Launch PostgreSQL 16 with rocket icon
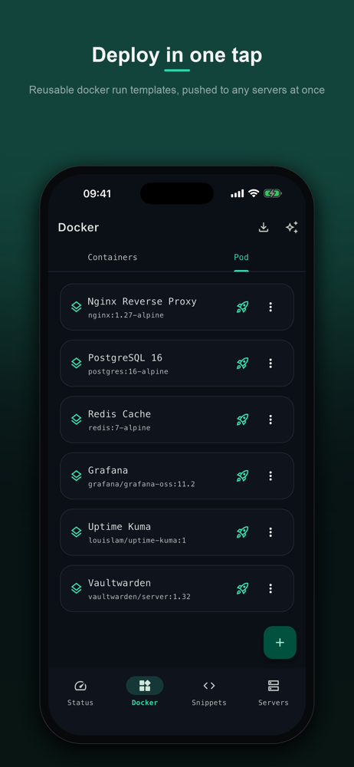 point(243,363)
